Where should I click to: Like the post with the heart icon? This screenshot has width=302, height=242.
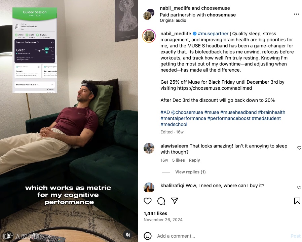coord(148,201)
